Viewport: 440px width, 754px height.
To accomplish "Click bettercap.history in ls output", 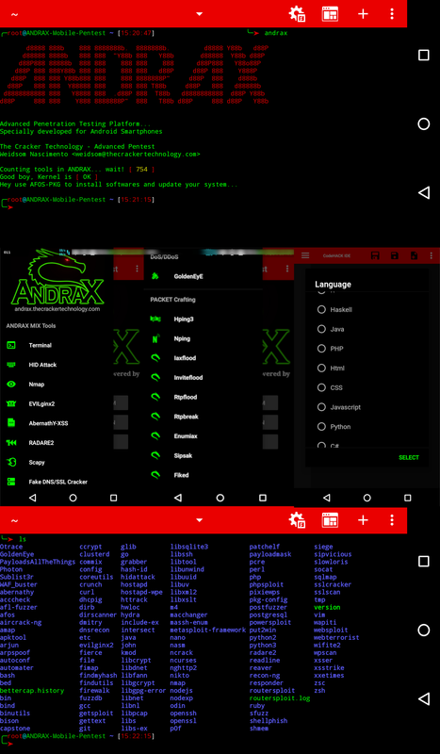I will 32,691.
